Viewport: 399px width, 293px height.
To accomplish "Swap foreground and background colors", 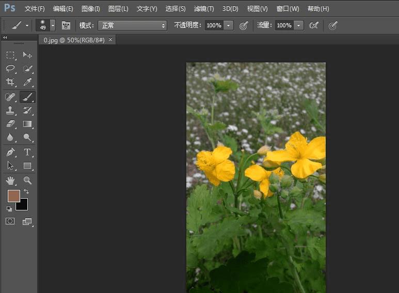I will tap(26, 191).
